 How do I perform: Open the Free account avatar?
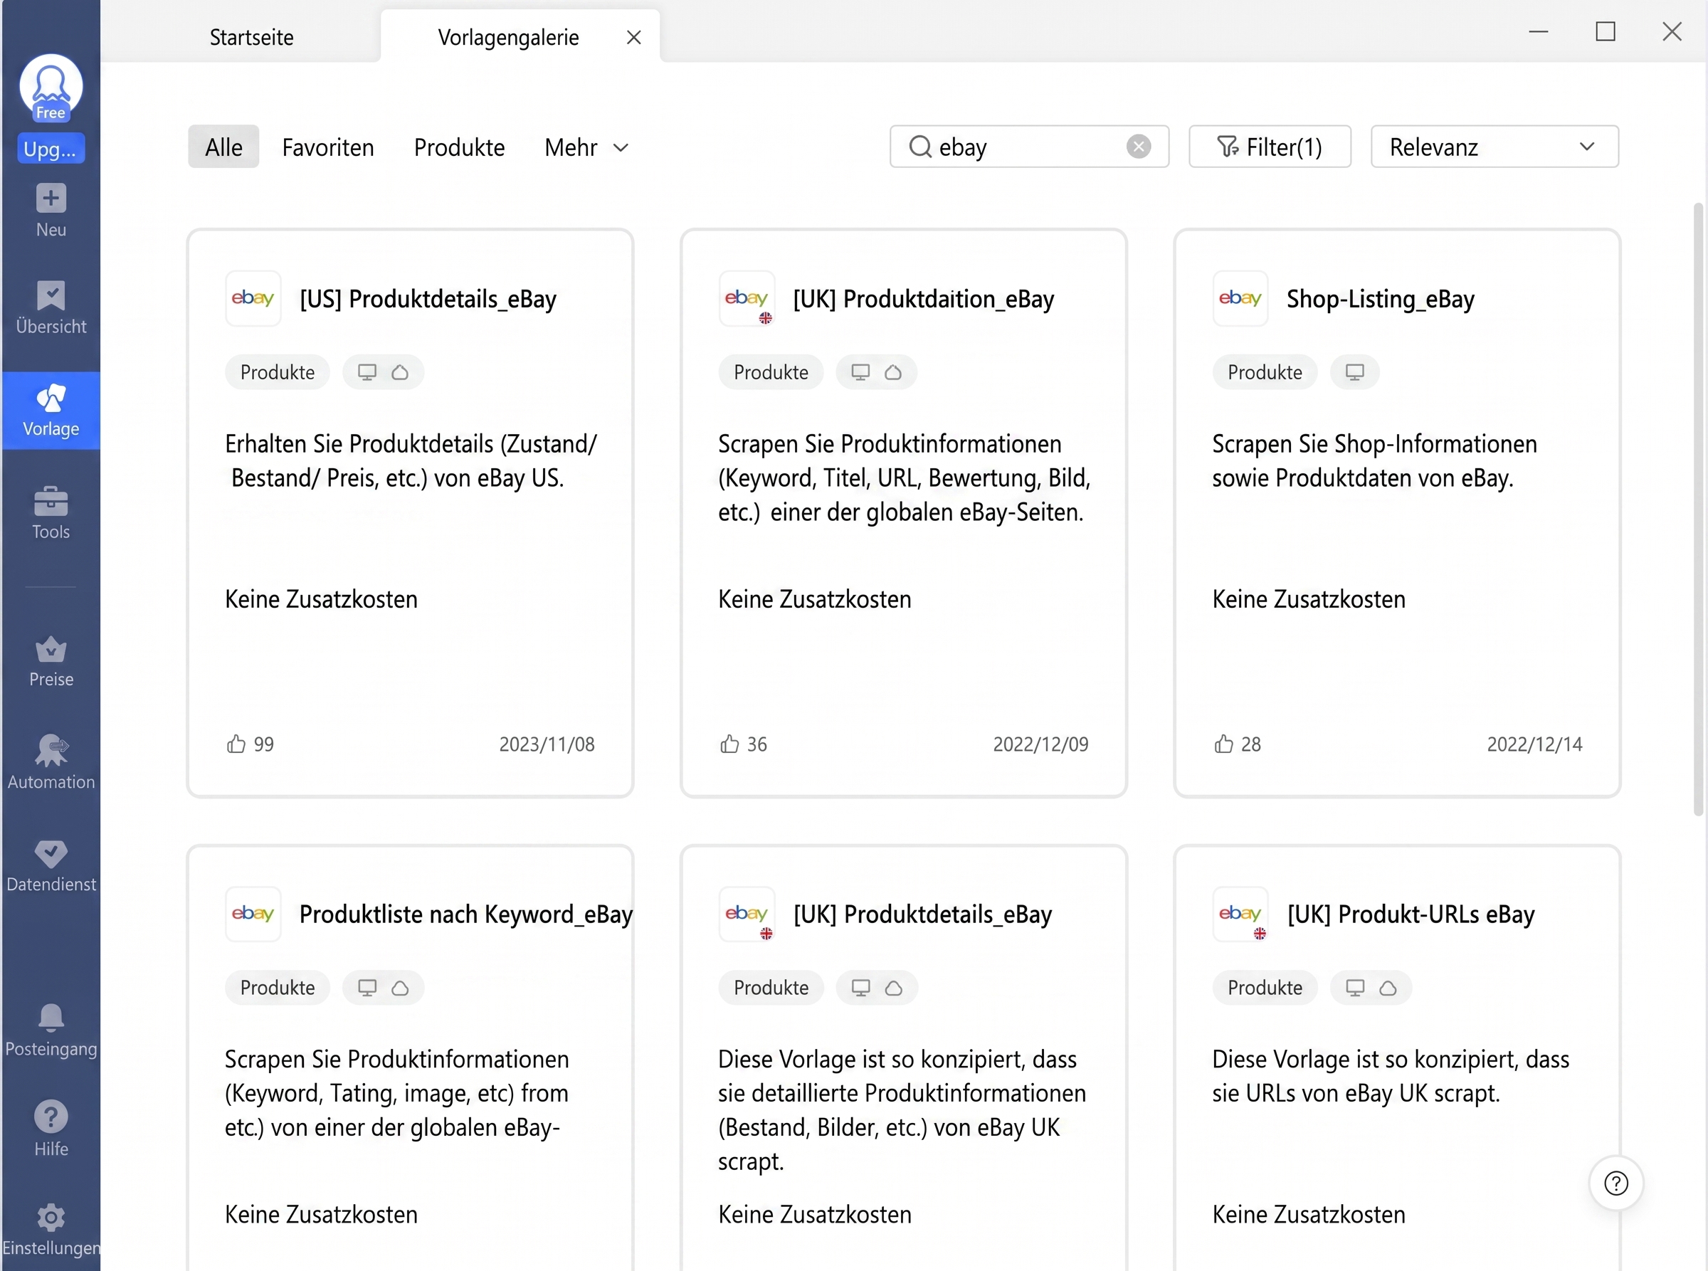(51, 87)
